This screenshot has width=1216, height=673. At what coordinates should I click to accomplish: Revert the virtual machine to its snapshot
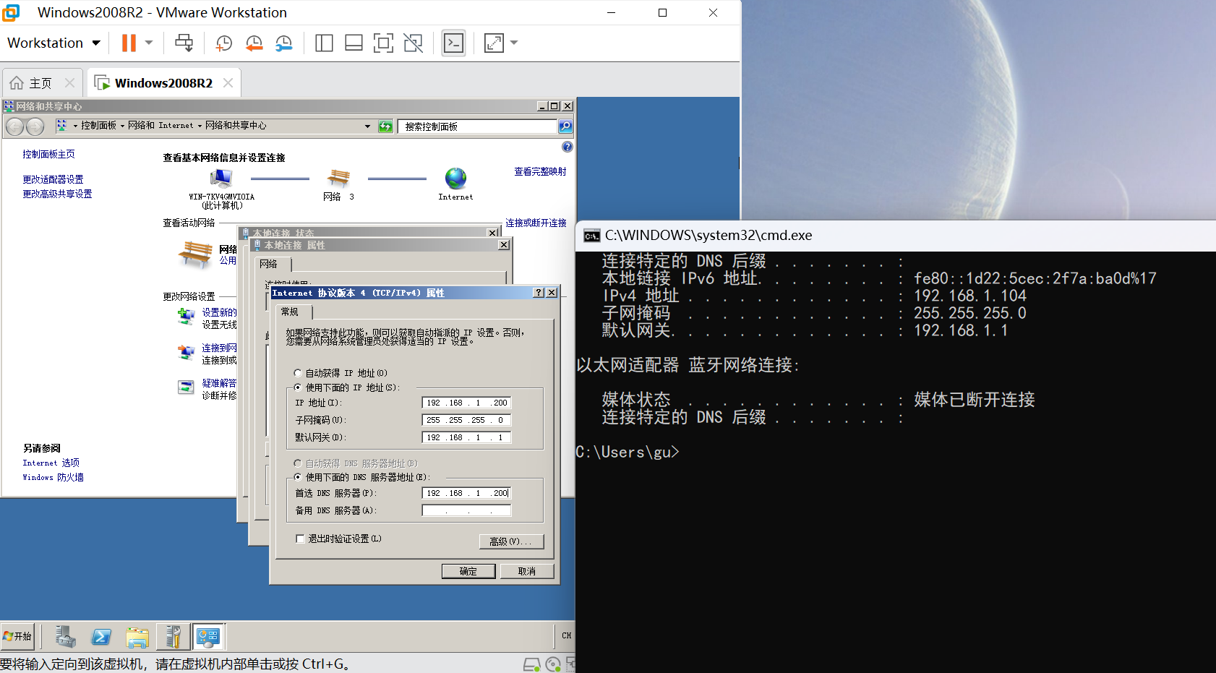254,43
